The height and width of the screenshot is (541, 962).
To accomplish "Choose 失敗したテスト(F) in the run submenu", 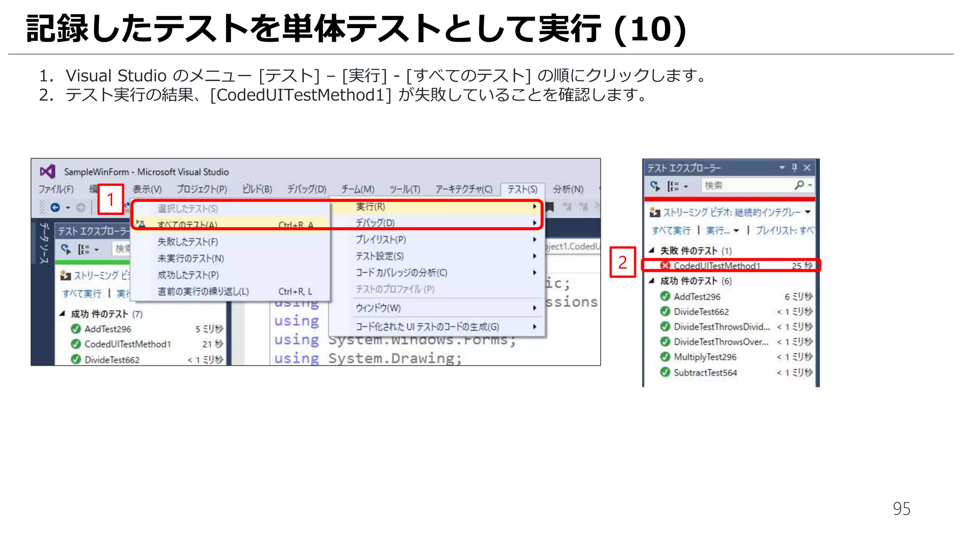I will 230,241.
